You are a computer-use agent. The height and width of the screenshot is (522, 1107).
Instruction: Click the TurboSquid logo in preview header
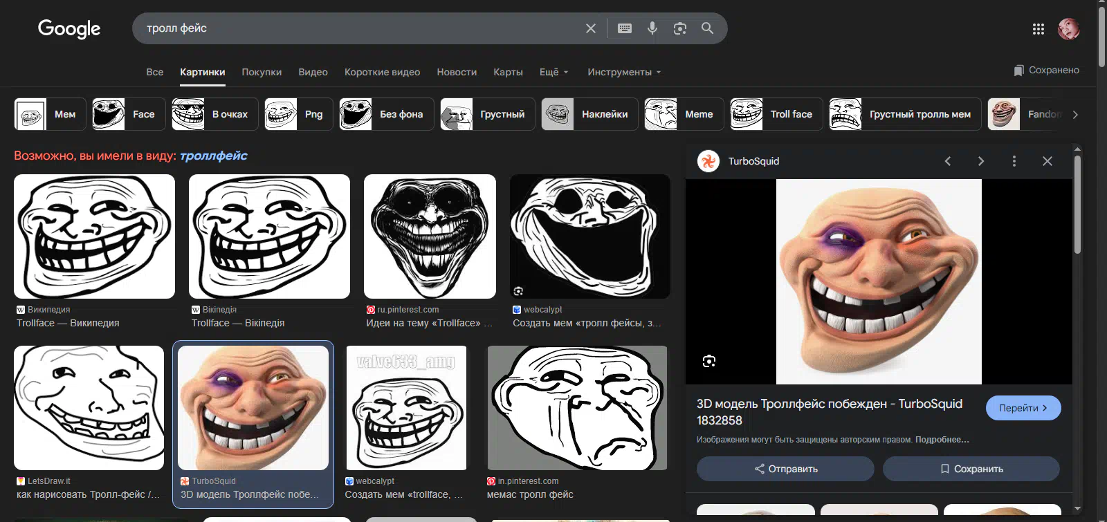click(x=708, y=161)
